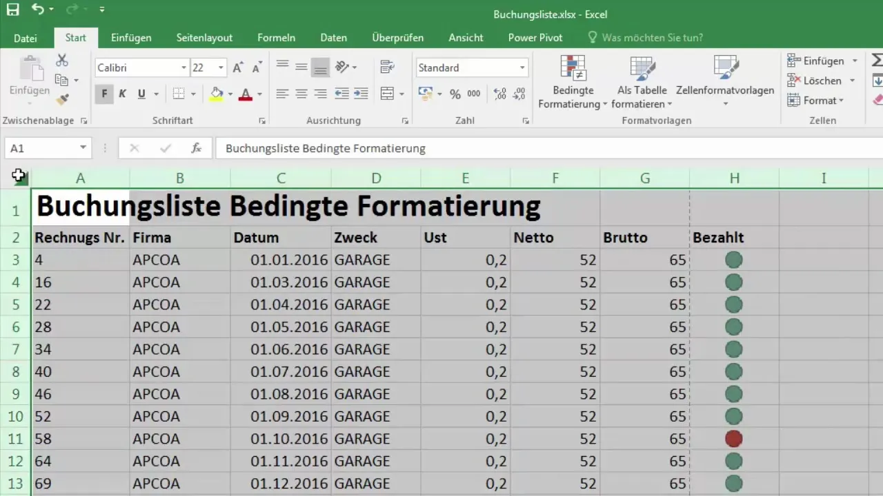Toggle bold F button

[x=104, y=94]
